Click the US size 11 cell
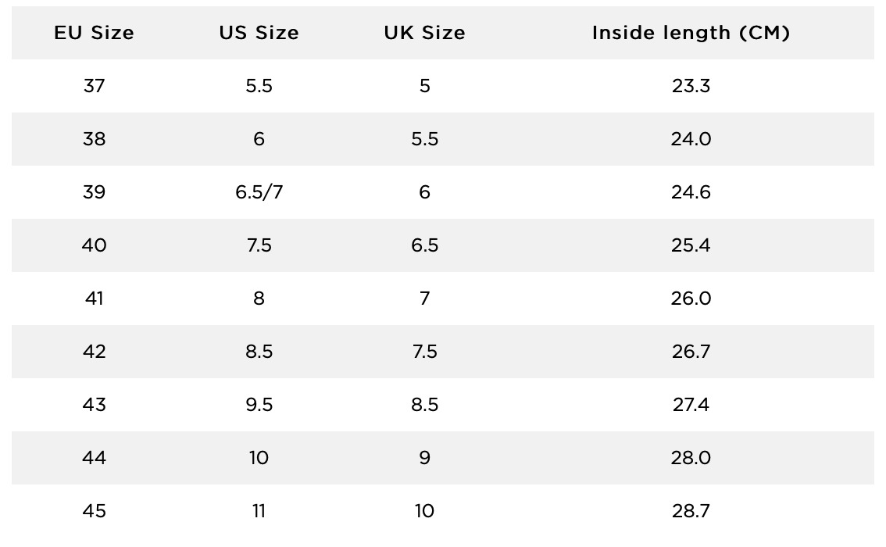The height and width of the screenshot is (547, 886). pyautogui.click(x=259, y=511)
